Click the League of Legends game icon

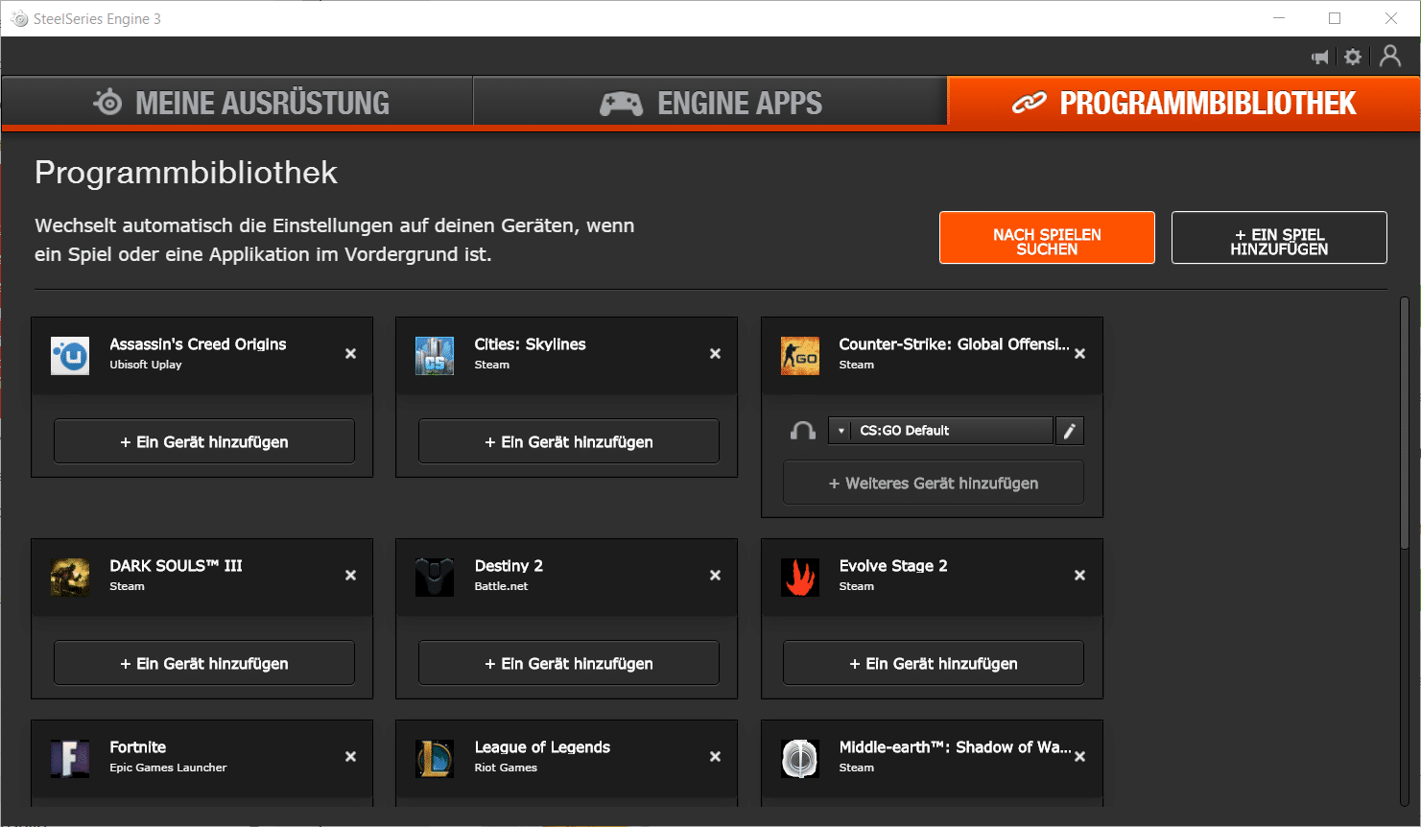pos(435,758)
